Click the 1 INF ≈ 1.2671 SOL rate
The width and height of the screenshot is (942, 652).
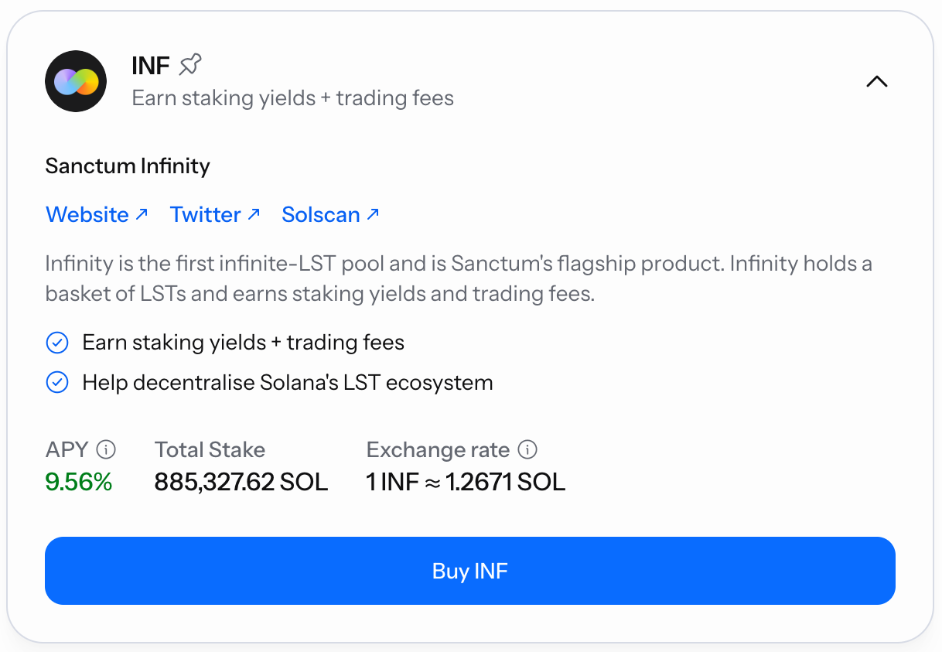point(466,483)
